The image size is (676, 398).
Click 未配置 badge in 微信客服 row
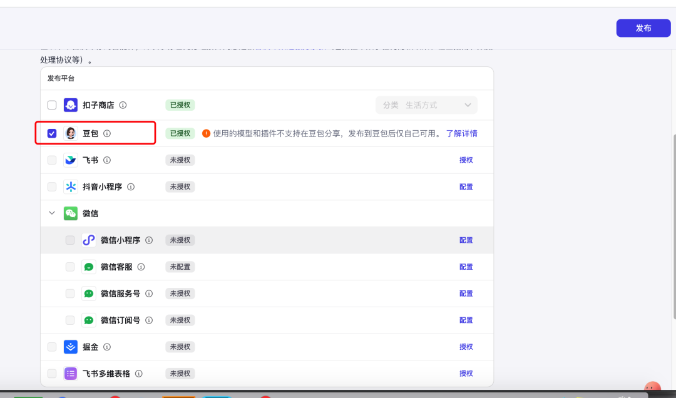coord(180,267)
